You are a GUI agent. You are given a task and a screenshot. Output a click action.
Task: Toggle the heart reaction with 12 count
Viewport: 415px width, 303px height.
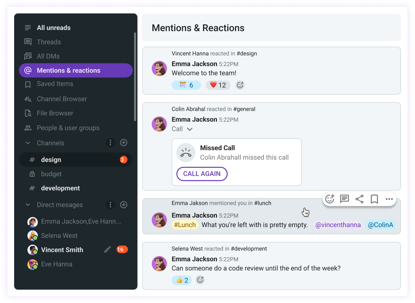coord(218,85)
